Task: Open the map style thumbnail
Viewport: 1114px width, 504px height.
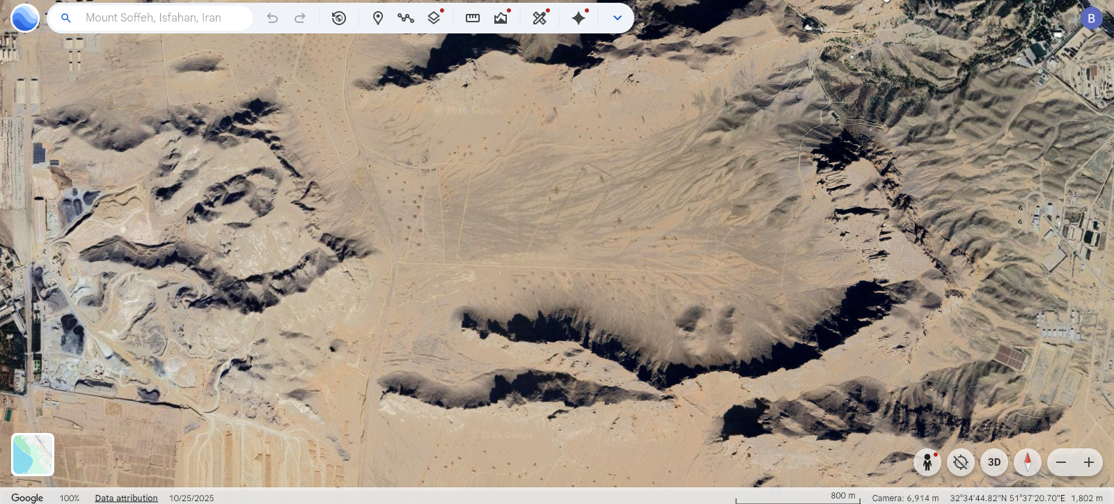Action: pos(33,455)
